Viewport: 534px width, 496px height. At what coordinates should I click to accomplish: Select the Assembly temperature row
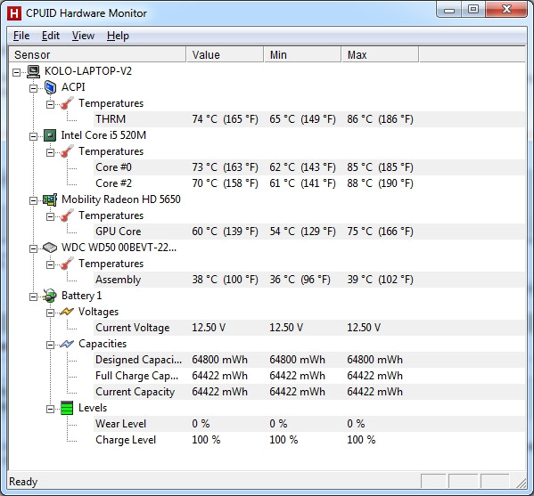tap(309, 280)
